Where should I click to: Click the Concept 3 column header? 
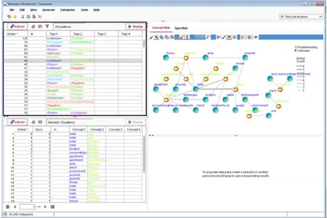pyautogui.click(x=115, y=129)
